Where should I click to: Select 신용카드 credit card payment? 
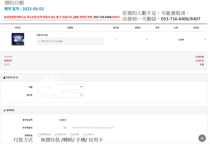85,135
